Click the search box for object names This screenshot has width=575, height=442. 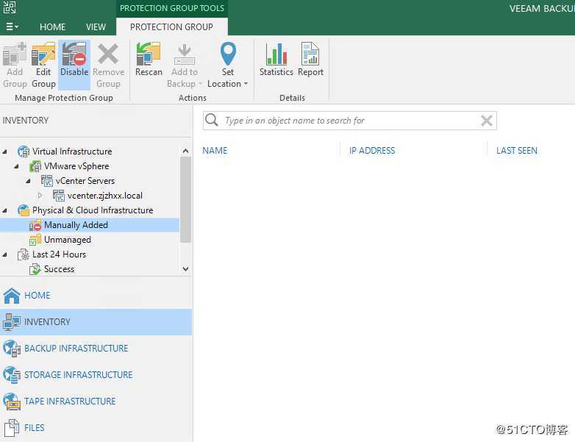(x=350, y=121)
